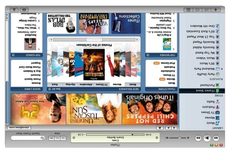
Task: Open the Under the Tuscan Sun banner
Action: click(94, 109)
